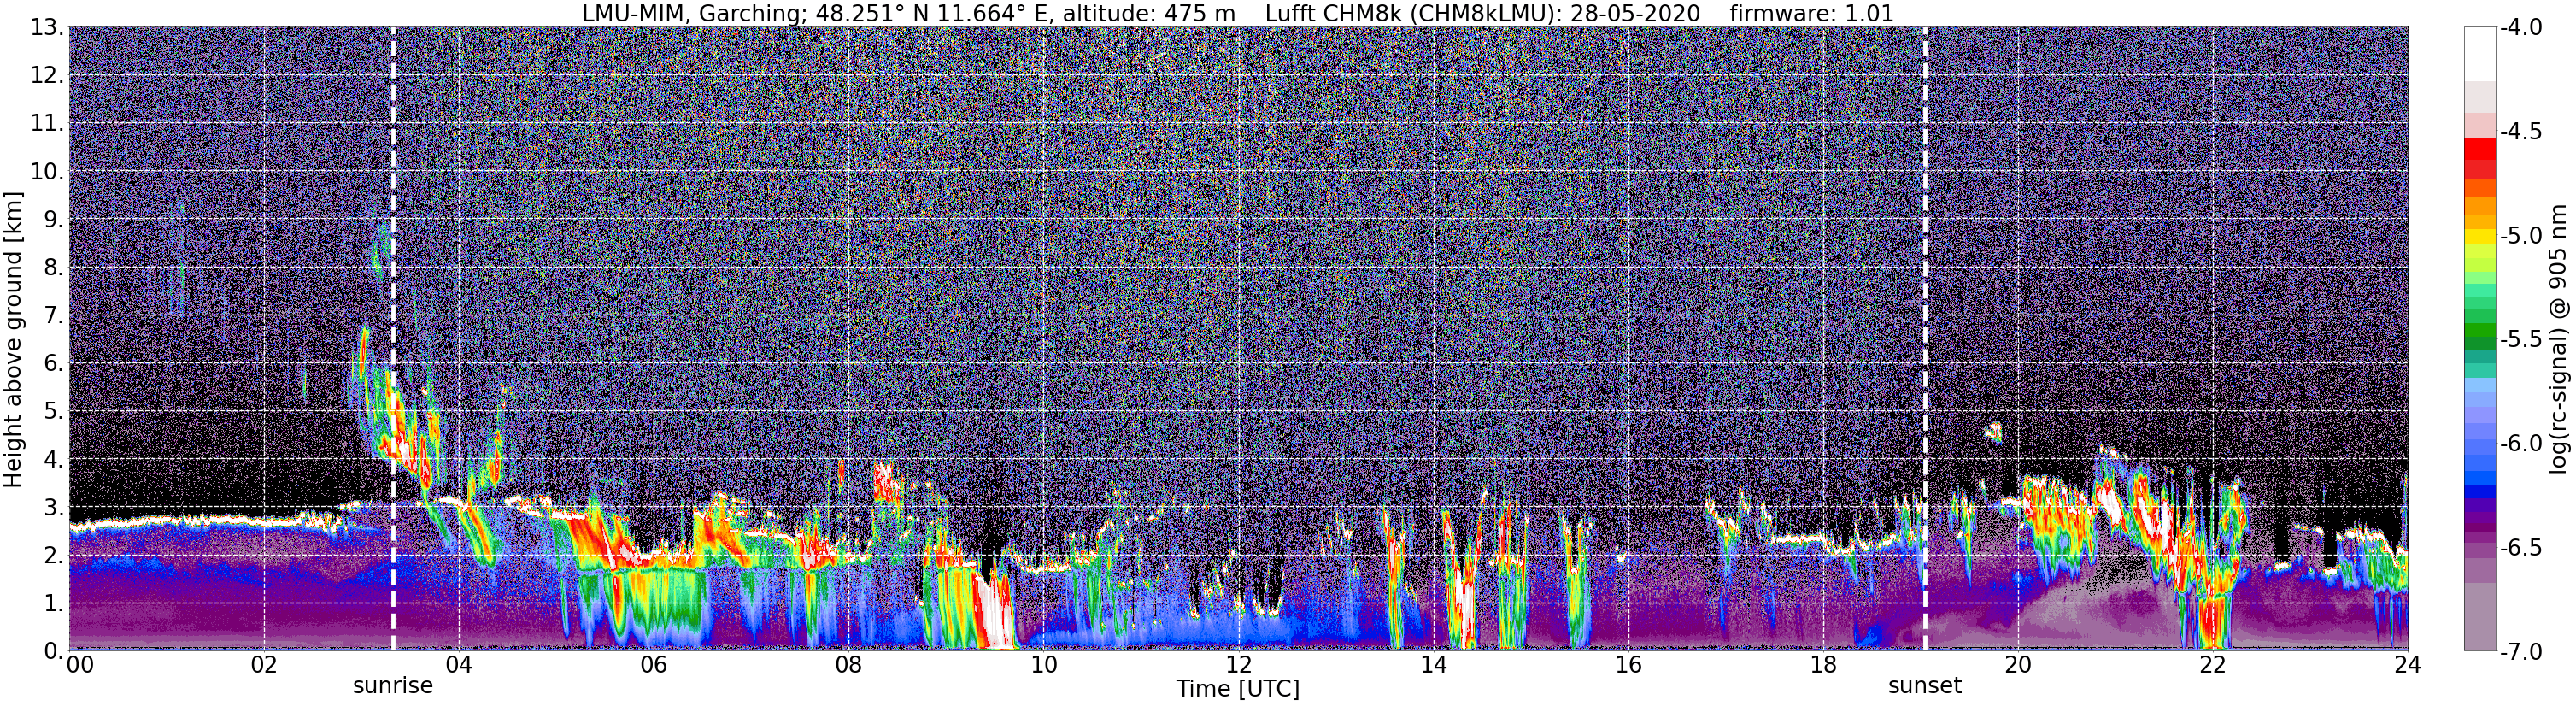Click the '00' time tick label
Viewport: 2576px width, 706px height.
(80, 665)
